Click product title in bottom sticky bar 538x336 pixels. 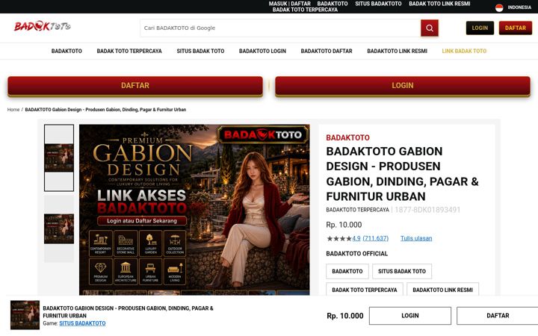[x=128, y=312]
